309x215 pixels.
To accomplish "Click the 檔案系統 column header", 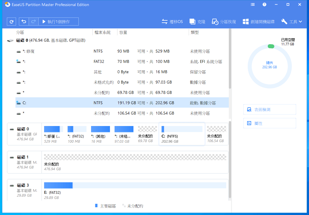I will coord(102,32).
